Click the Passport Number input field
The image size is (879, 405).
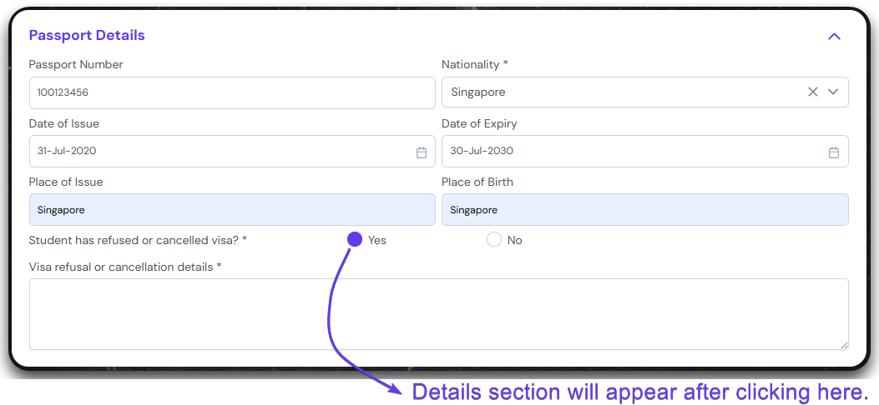coord(231,93)
